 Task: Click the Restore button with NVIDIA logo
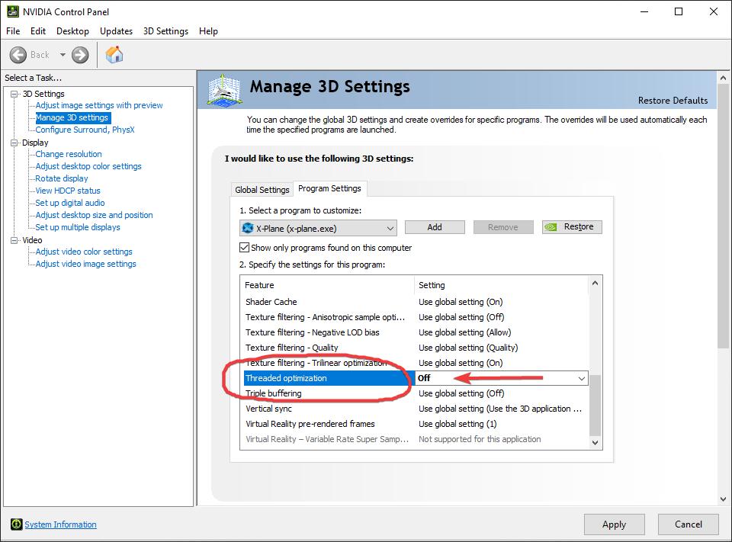(572, 227)
